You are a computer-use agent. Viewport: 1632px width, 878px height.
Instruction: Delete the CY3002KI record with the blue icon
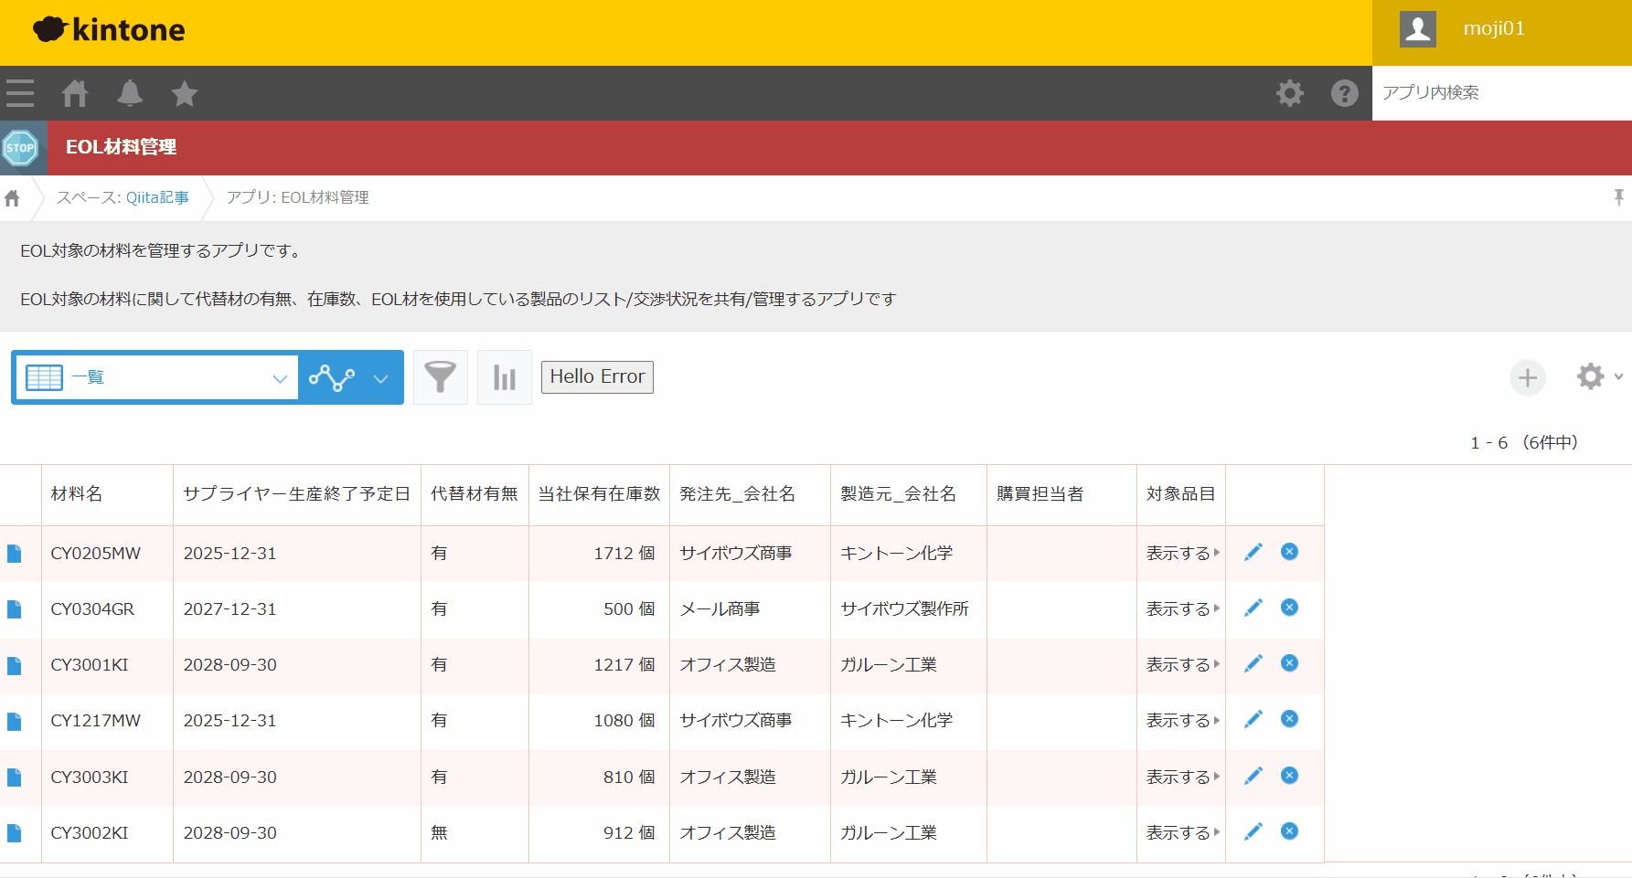tap(1289, 831)
